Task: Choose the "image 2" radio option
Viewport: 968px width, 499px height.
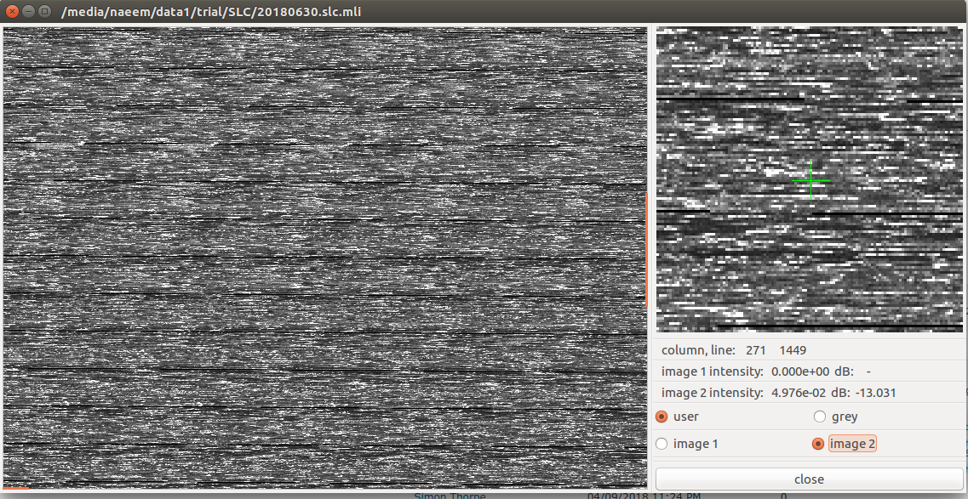Action: (819, 444)
